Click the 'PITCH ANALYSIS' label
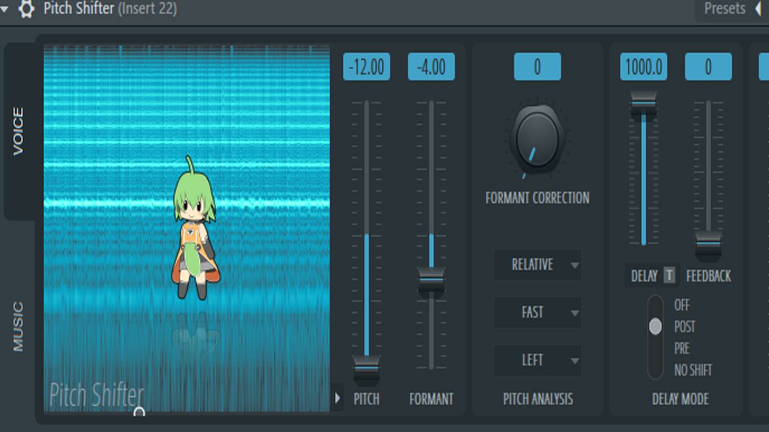769x432 pixels. (x=538, y=399)
